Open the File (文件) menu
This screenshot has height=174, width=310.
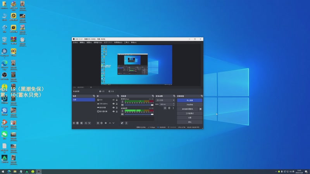(x=75, y=43)
